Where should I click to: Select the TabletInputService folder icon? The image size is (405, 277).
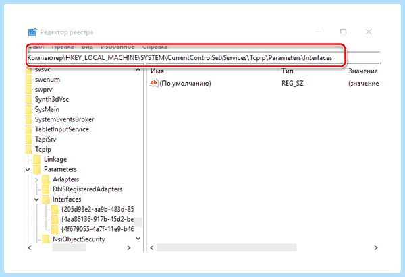coord(29,129)
